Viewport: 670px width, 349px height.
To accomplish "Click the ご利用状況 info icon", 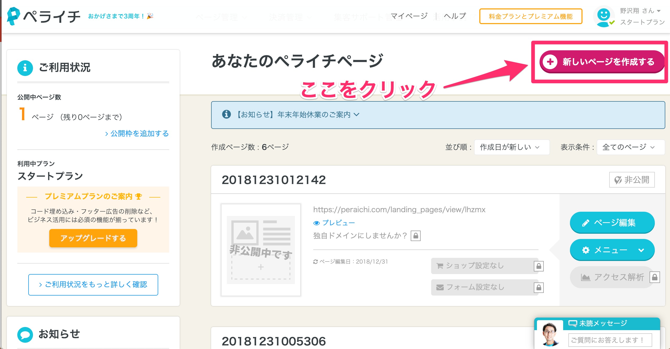I will pyautogui.click(x=25, y=68).
